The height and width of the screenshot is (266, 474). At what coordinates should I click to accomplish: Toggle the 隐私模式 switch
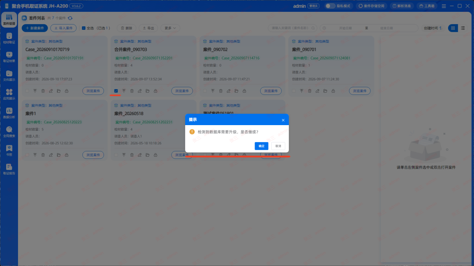tap(330, 6)
